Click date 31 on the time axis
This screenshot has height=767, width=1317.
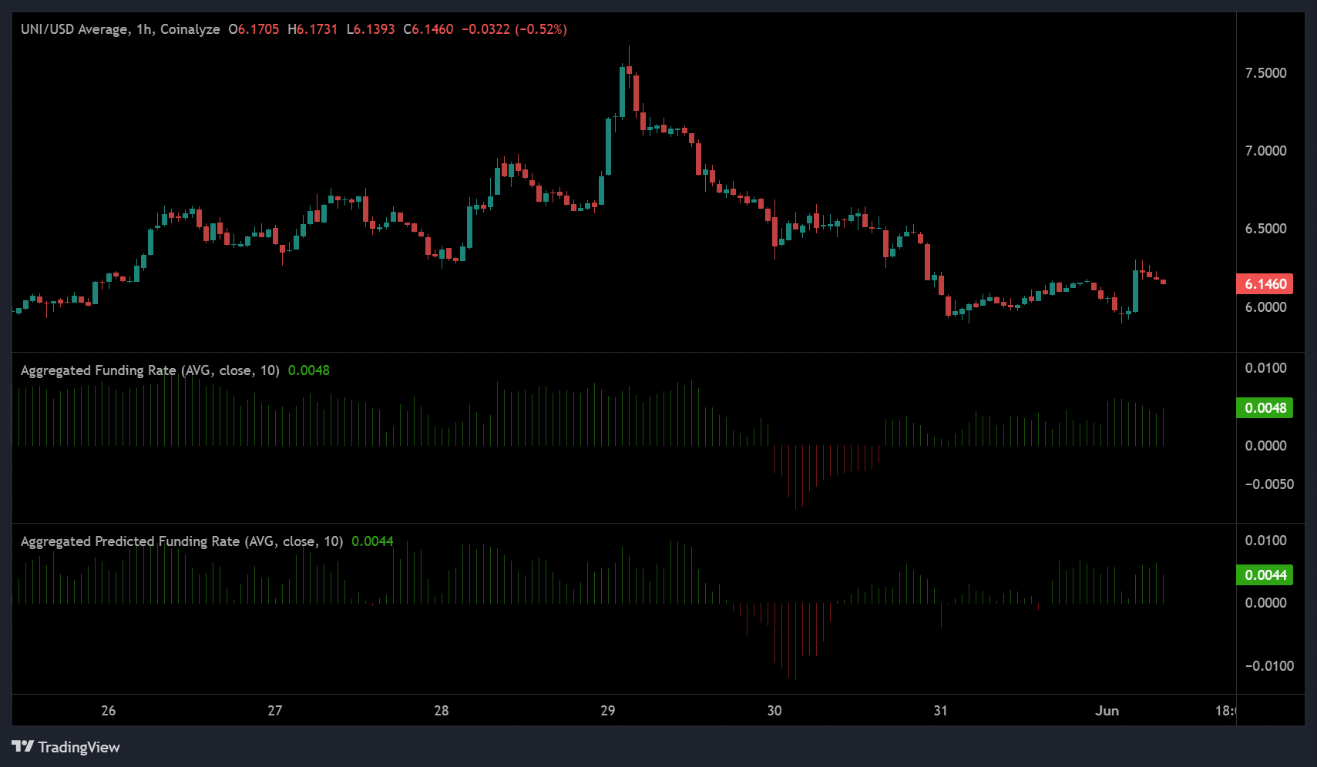click(x=940, y=711)
